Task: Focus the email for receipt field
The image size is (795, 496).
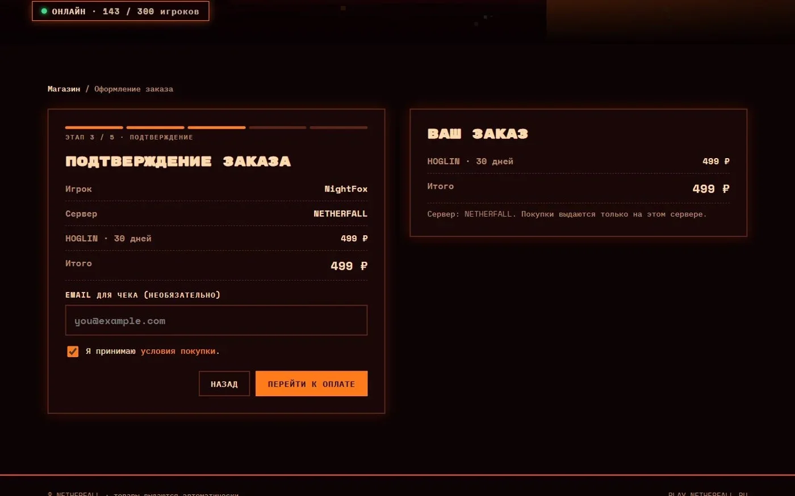Action: click(x=216, y=320)
